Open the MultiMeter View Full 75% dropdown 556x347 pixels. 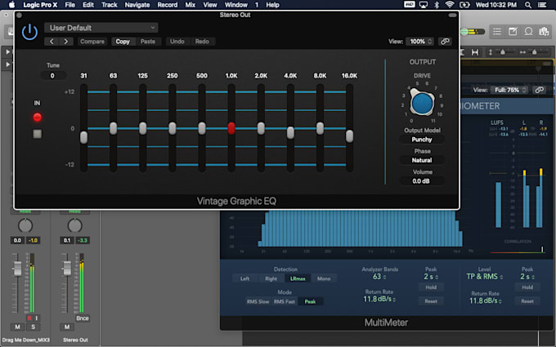(509, 90)
